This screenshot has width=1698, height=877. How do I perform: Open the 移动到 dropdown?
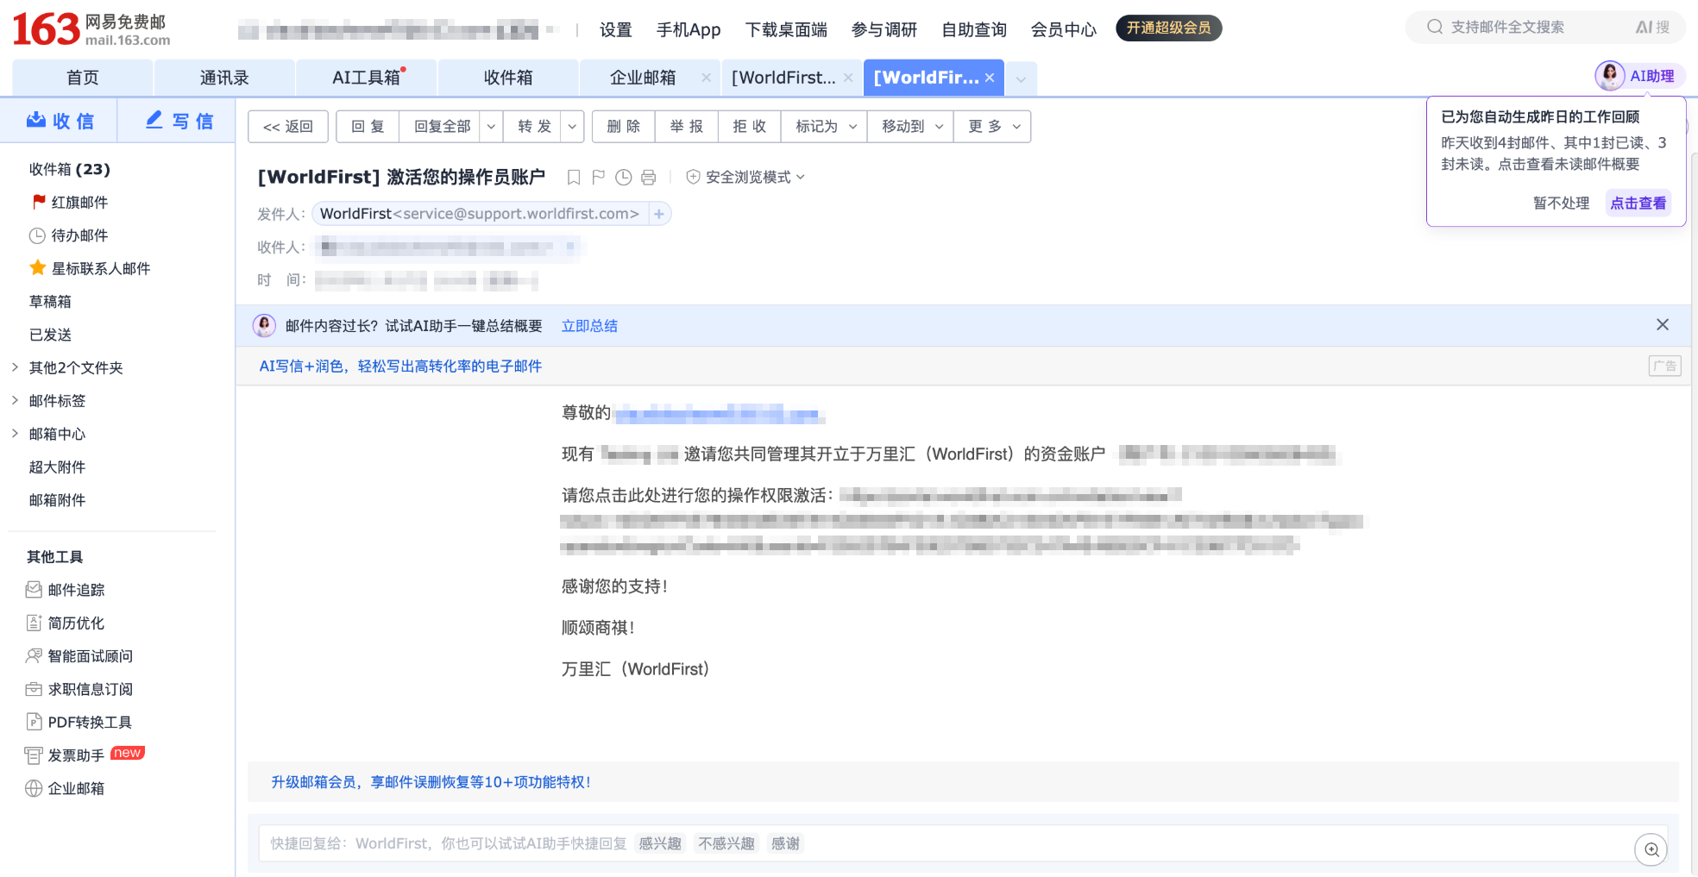(x=911, y=127)
